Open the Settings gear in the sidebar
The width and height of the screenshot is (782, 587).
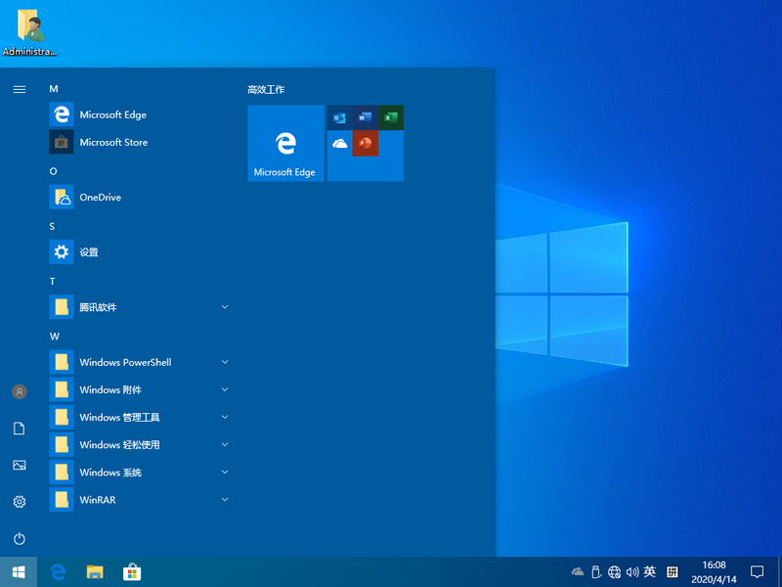(20, 501)
